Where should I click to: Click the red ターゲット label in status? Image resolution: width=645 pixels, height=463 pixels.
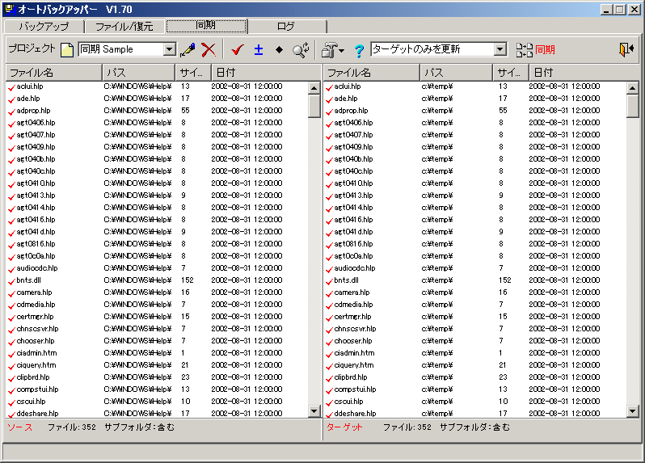click(344, 427)
